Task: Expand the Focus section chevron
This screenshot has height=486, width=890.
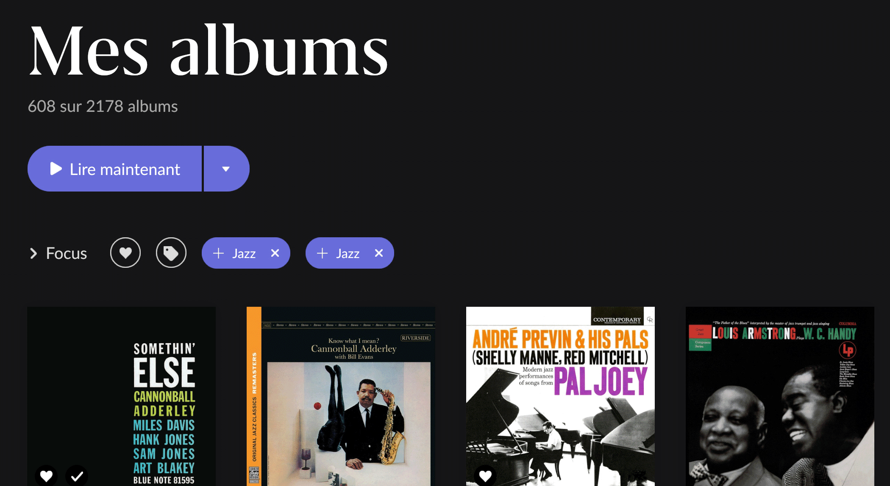Action: pyautogui.click(x=33, y=253)
